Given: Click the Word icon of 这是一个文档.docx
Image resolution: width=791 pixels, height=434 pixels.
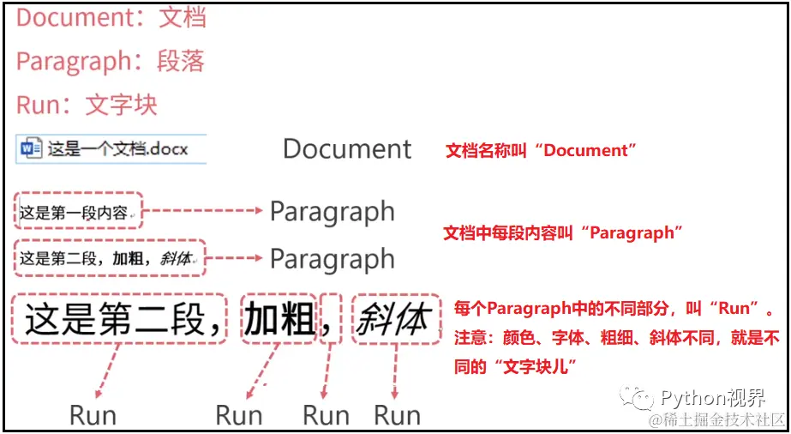Looking at the screenshot, I should click(x=31, y=149).
